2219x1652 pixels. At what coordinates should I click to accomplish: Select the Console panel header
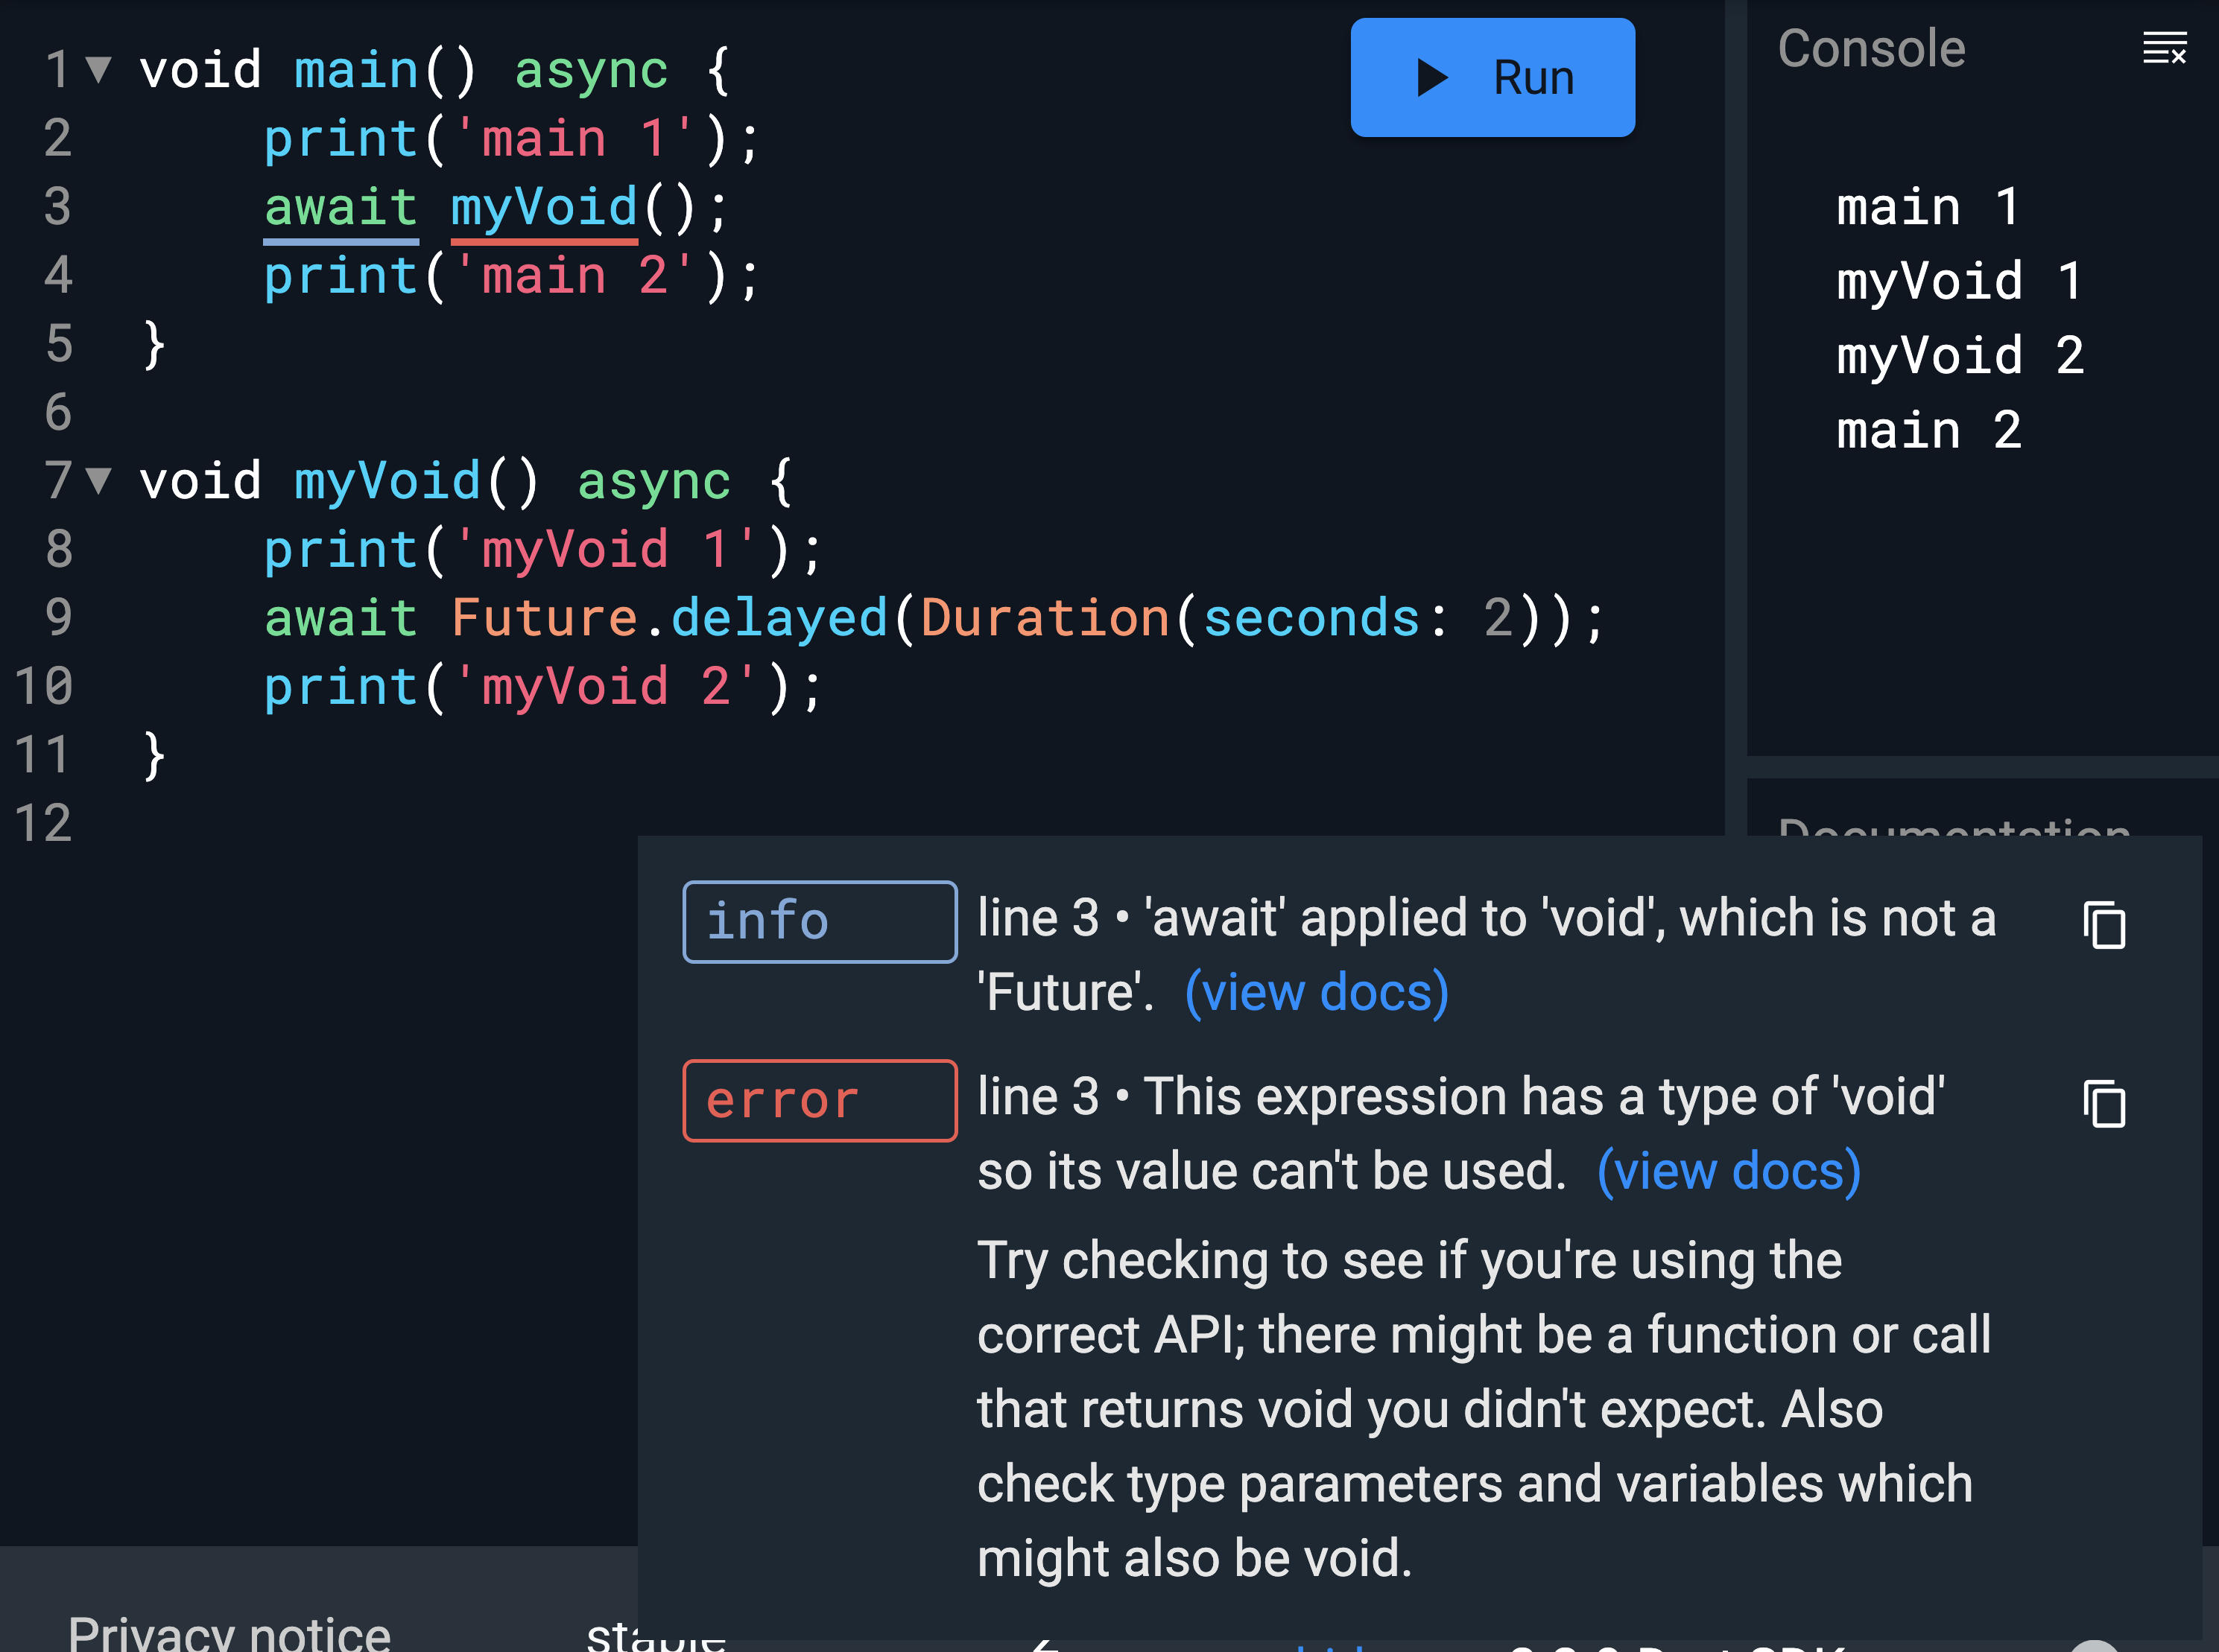pos(1871,49)
